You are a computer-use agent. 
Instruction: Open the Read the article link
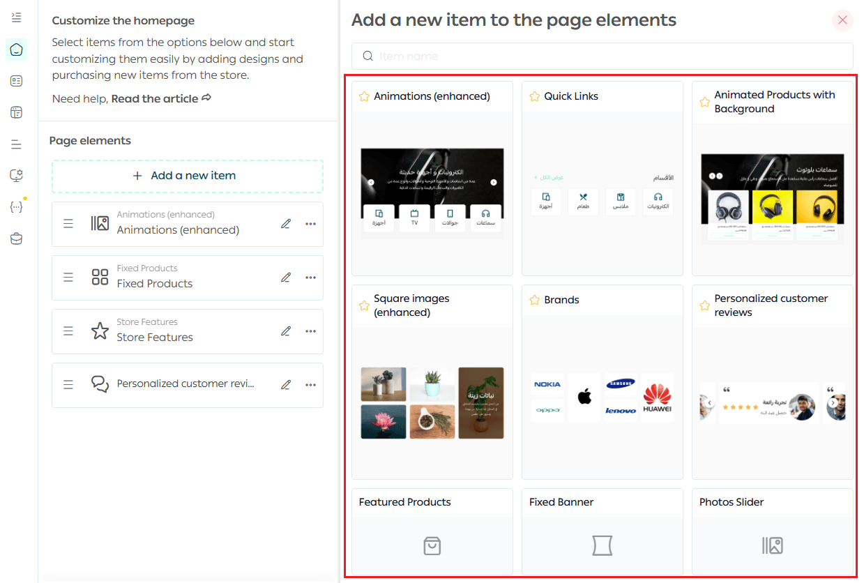click(160, 99)
